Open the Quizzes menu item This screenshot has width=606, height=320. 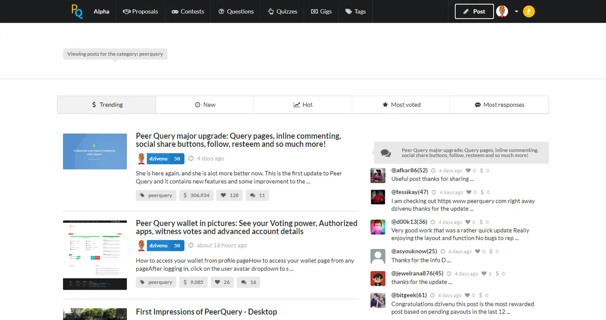(282, 11)
